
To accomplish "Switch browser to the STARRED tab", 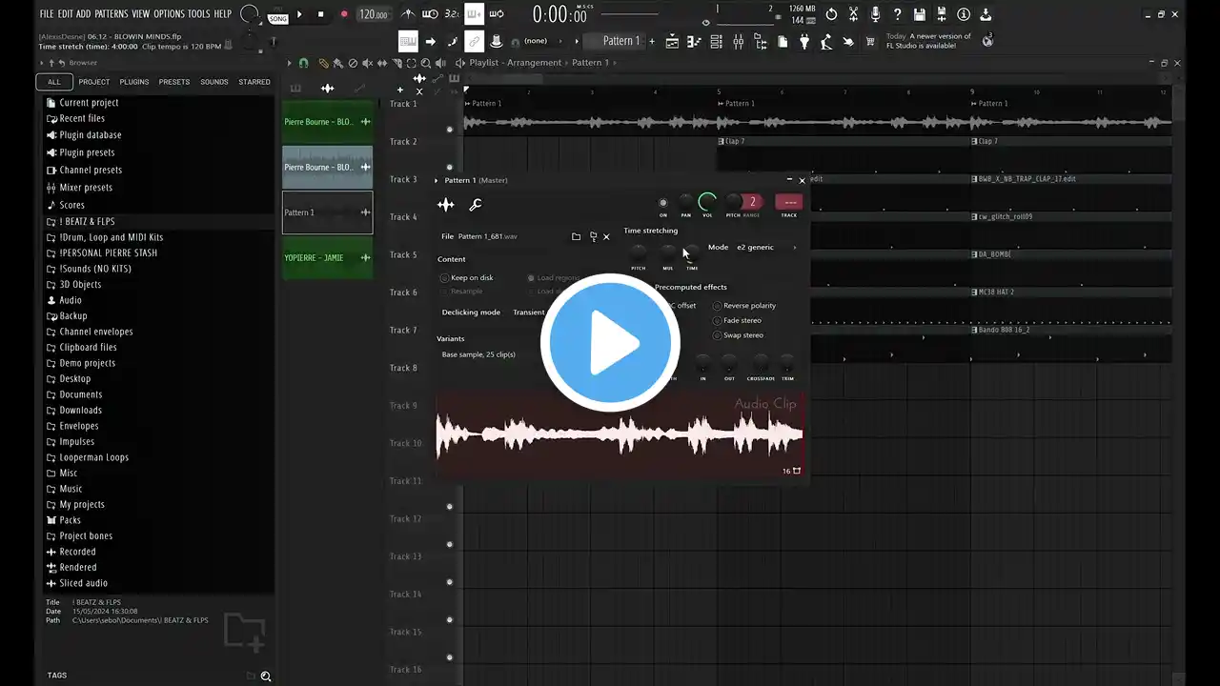I will pos(254,82).
